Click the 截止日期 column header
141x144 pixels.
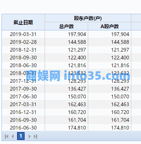coord(23,22)
